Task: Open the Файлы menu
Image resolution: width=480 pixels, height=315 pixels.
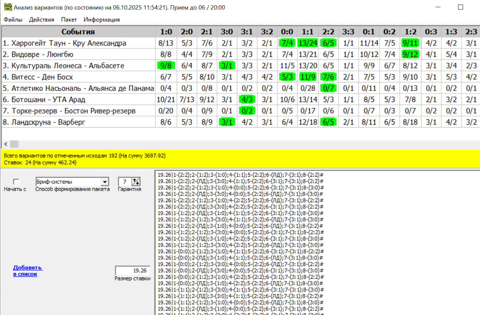Action: click(x=13, y=20)
